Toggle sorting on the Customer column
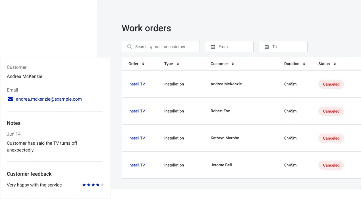 click(x=233, y=64)
